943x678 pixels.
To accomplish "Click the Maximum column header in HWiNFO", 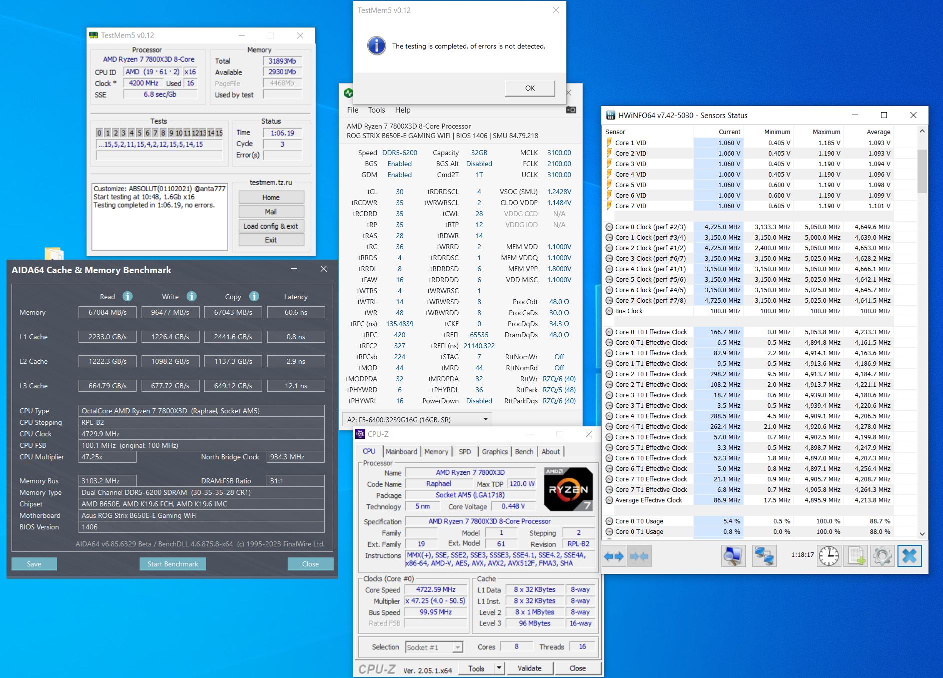I will pos(818,132).
